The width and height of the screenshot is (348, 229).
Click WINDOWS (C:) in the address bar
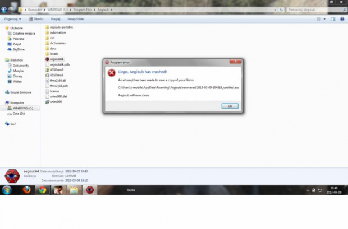[x=57, y=10]
